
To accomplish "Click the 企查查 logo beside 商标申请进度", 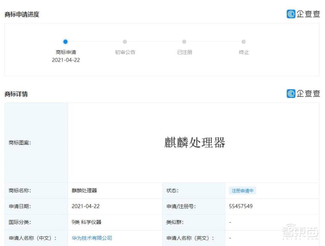I will [303, 14].
